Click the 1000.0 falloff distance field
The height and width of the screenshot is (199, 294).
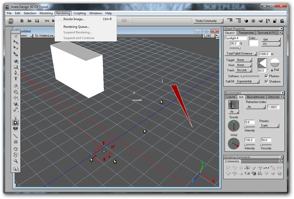265,54
